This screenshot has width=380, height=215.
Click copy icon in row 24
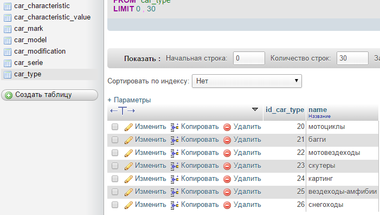tap(175, 179)
